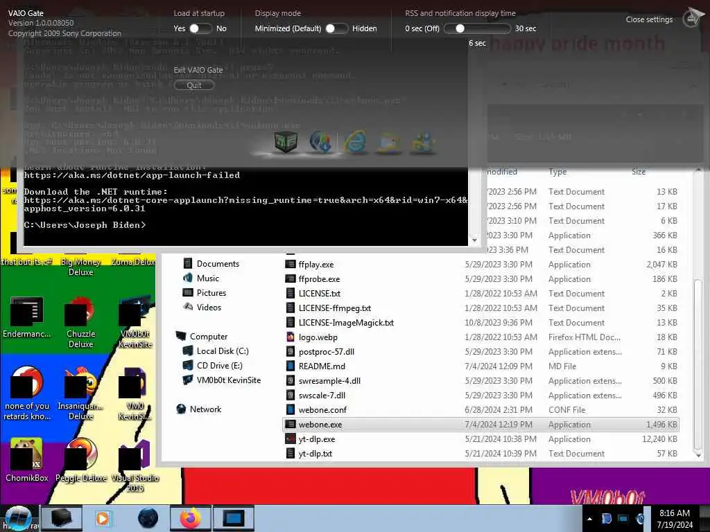Screen dimensions: 710x532
Task: Open Endermanc... desktop icon
Action: coord(26,317)
